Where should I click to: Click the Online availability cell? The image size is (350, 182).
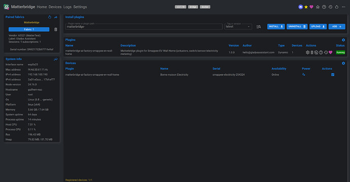tap(275, 75)
